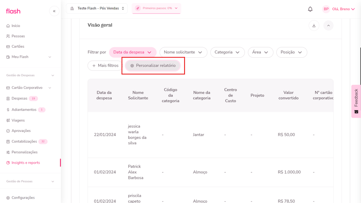The height and width of the screenshot is (203, 361).
Task: Open notifications bell
Action: point(310,9)
